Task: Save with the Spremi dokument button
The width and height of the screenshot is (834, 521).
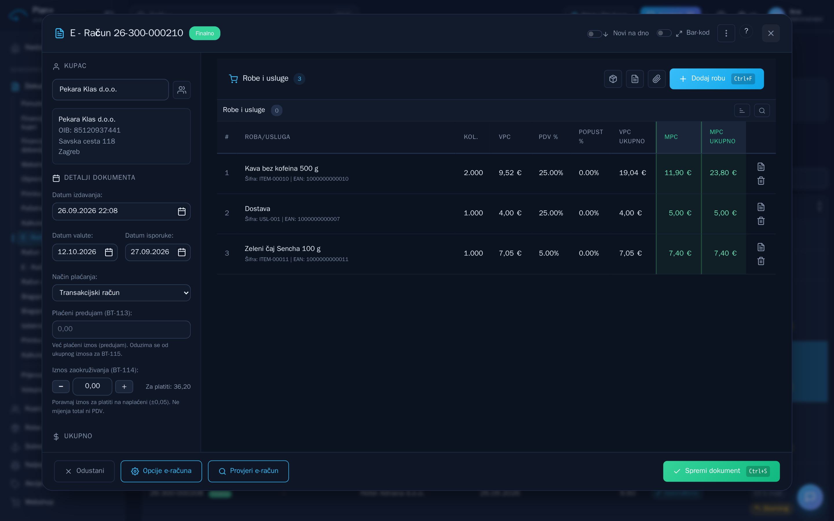Action: (721, 471)
